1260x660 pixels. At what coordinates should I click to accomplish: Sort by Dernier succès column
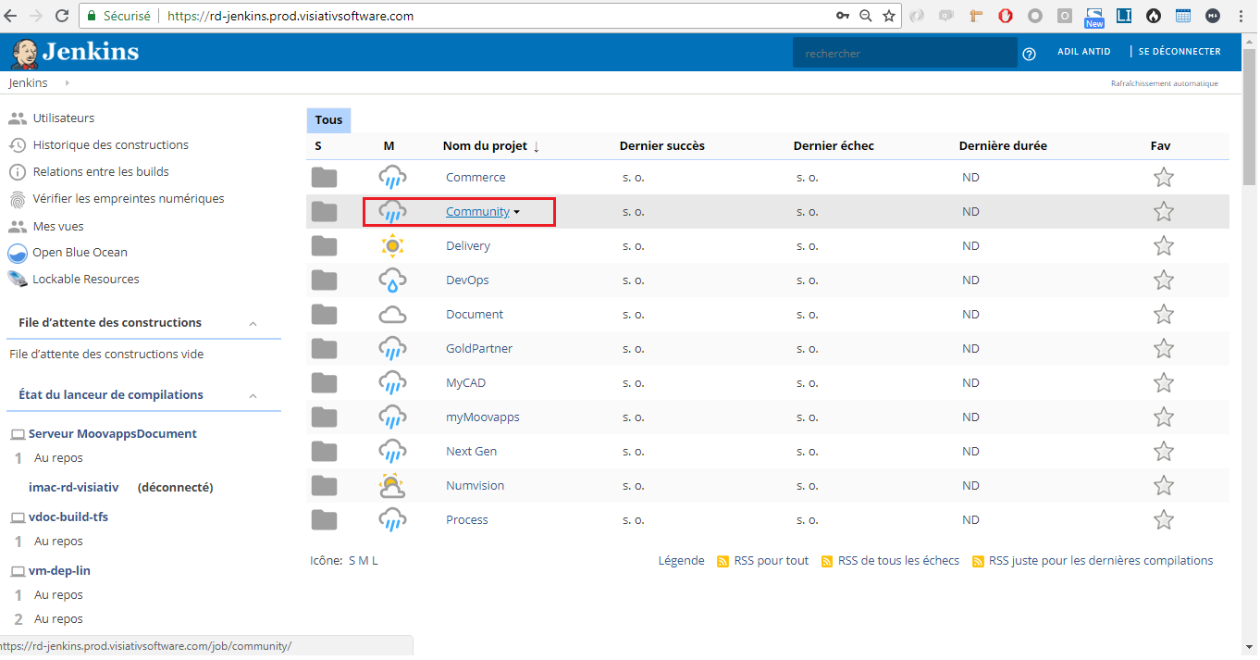click(x=661, y=146)
